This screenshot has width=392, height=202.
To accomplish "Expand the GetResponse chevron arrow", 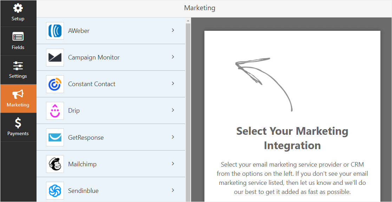I will coord(173,137).
